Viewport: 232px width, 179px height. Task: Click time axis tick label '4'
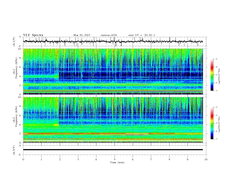[x=96, y=159]
